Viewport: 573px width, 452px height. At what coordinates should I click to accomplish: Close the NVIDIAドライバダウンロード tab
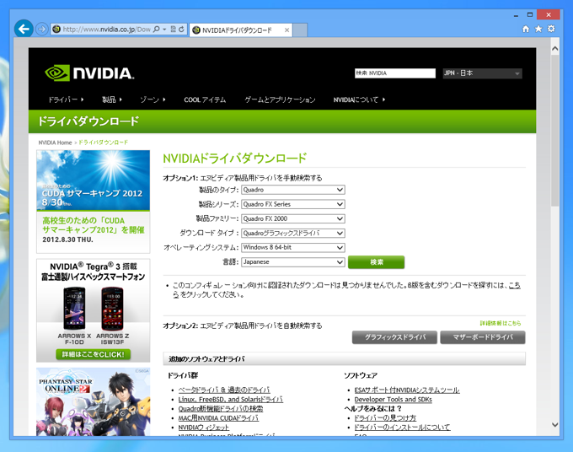(286, 30)
